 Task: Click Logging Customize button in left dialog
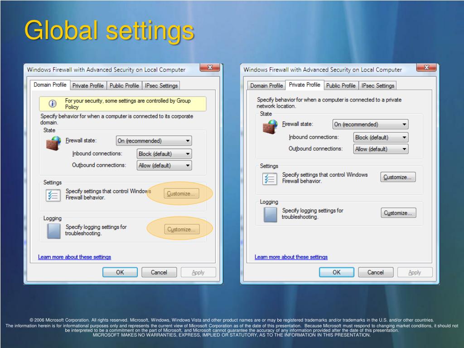tap(182, 229)
